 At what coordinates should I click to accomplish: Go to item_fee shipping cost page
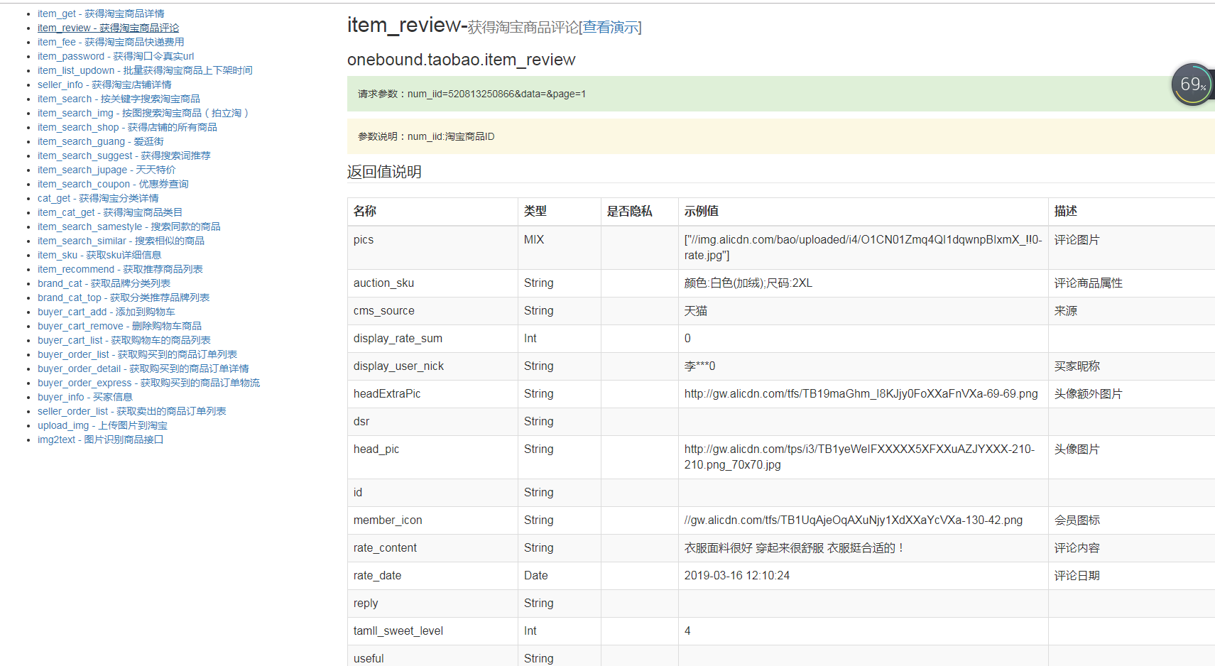click(111, 42)
